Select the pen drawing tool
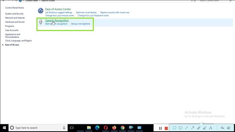The height and width of the screenshot is (132, 235). 199,128
